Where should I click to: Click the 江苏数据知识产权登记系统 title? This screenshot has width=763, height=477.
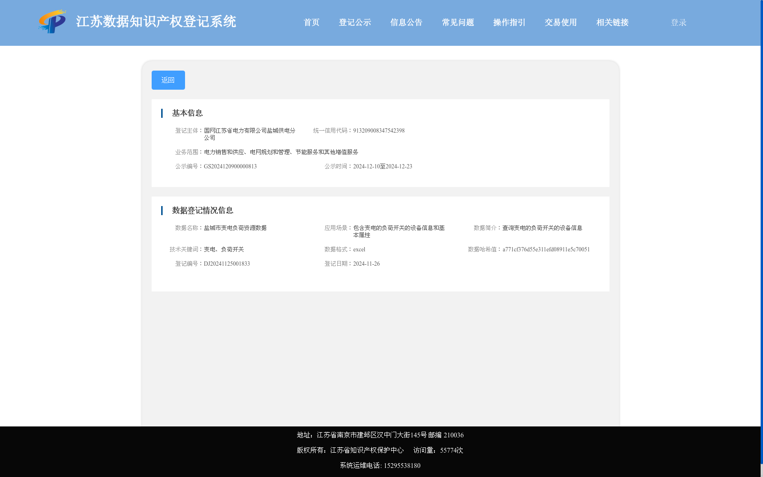click(x=156, y=21)
